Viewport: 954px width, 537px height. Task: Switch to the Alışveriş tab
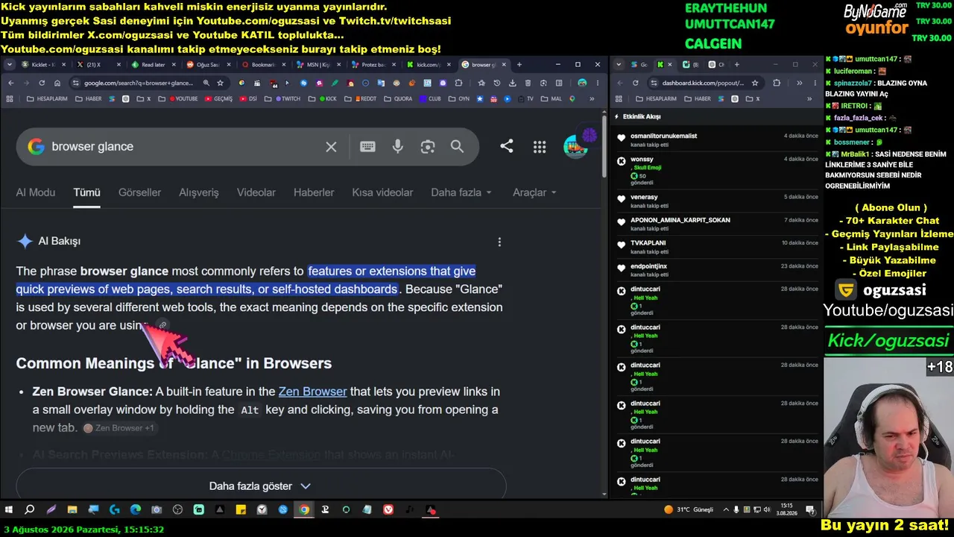coord(199,192)
